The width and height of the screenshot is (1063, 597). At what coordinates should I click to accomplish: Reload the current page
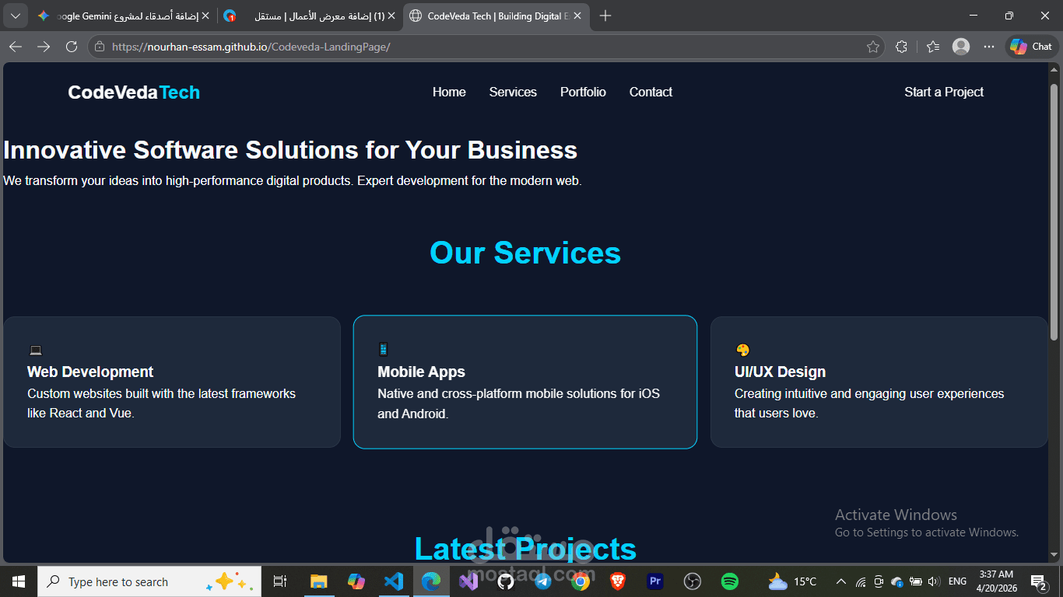tap(72, 47)
